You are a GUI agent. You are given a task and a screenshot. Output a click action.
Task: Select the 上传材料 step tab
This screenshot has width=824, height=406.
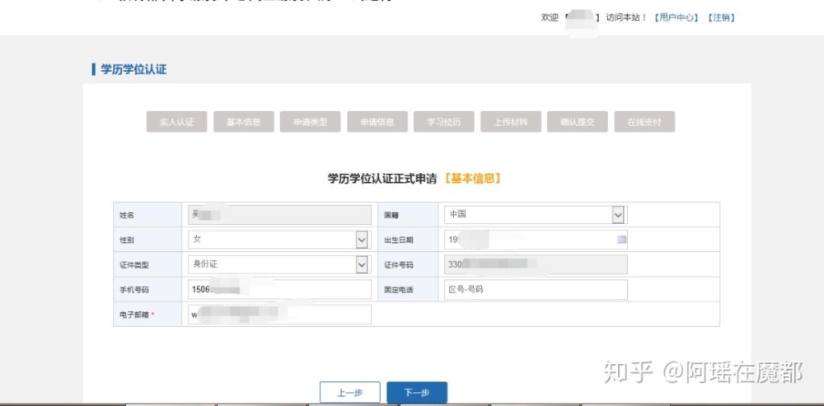pos(510,122)
